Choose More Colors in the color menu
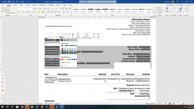Screen dimensions: 194x109 (x=66, y=63)
